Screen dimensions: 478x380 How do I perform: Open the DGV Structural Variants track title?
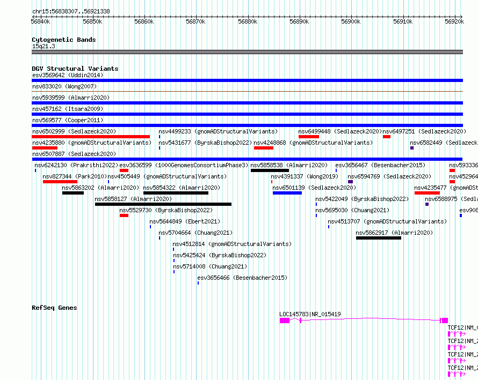pos(75,69)
